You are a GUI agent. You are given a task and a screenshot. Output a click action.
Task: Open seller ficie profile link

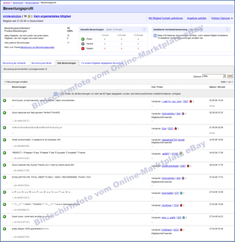164,129
